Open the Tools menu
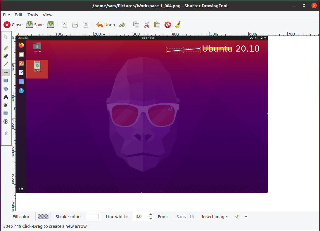320x231 pixels. tap(33, 15)
